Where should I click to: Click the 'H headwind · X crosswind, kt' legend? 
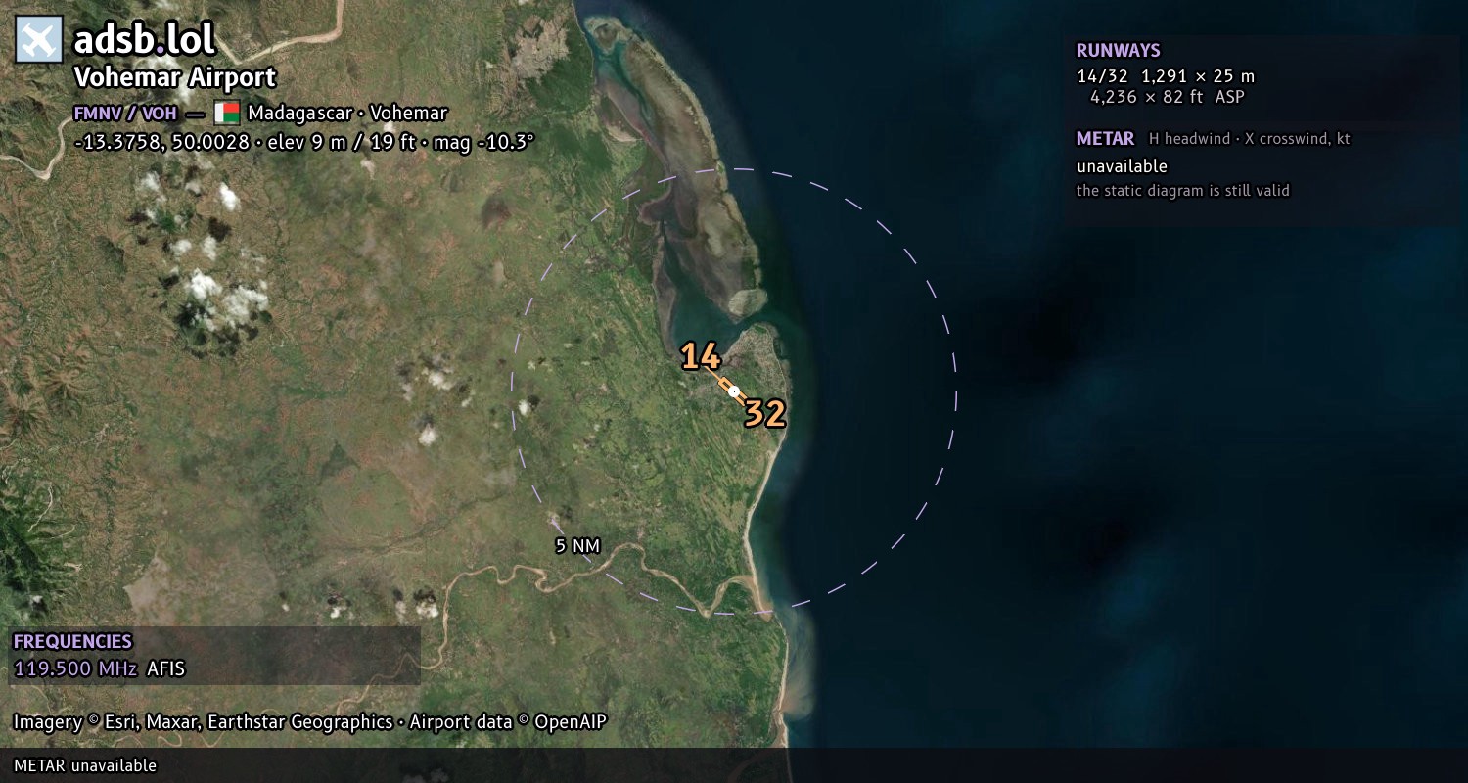pyautogui.click(x=1250, y=139)
